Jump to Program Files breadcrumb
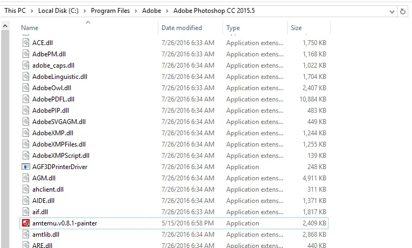Screen dimensions: 412x248 point(110,11)
